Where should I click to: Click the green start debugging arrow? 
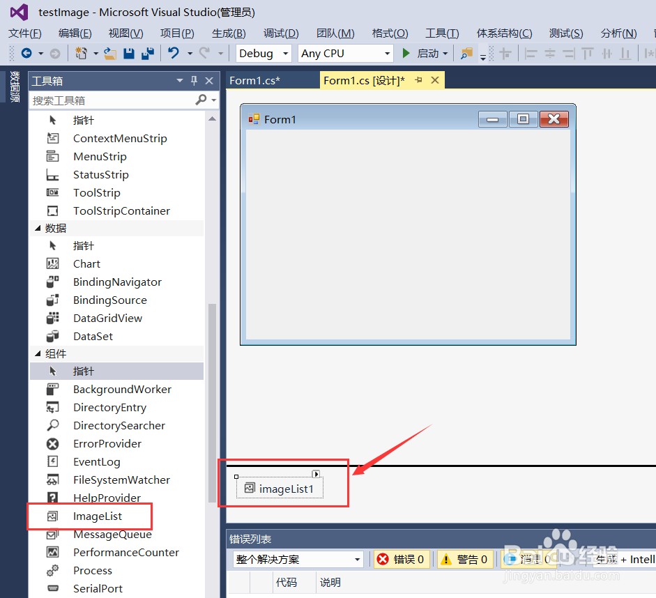(x=406, y=53)
